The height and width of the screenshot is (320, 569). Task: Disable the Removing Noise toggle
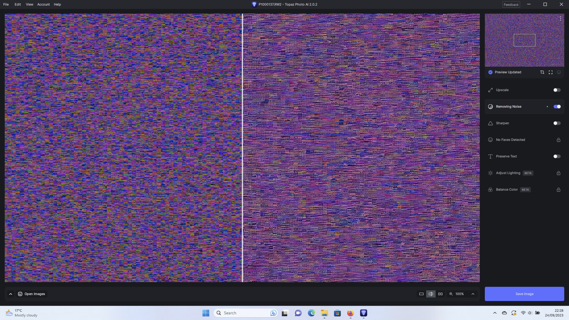(x=557, y=107)
